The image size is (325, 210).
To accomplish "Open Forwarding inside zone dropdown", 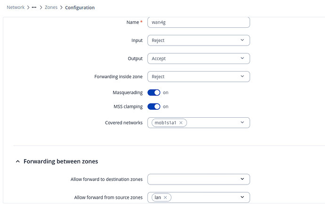I will [198, 76].
